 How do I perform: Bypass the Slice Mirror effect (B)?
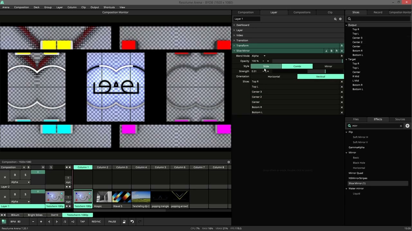click(332, 51)
